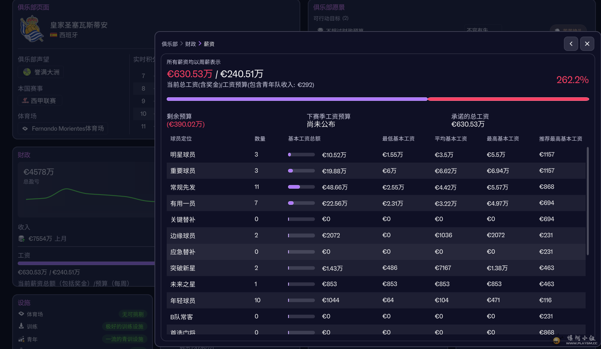
Task: Open 财政 in the breadcrumb
Action: (190, 44)
